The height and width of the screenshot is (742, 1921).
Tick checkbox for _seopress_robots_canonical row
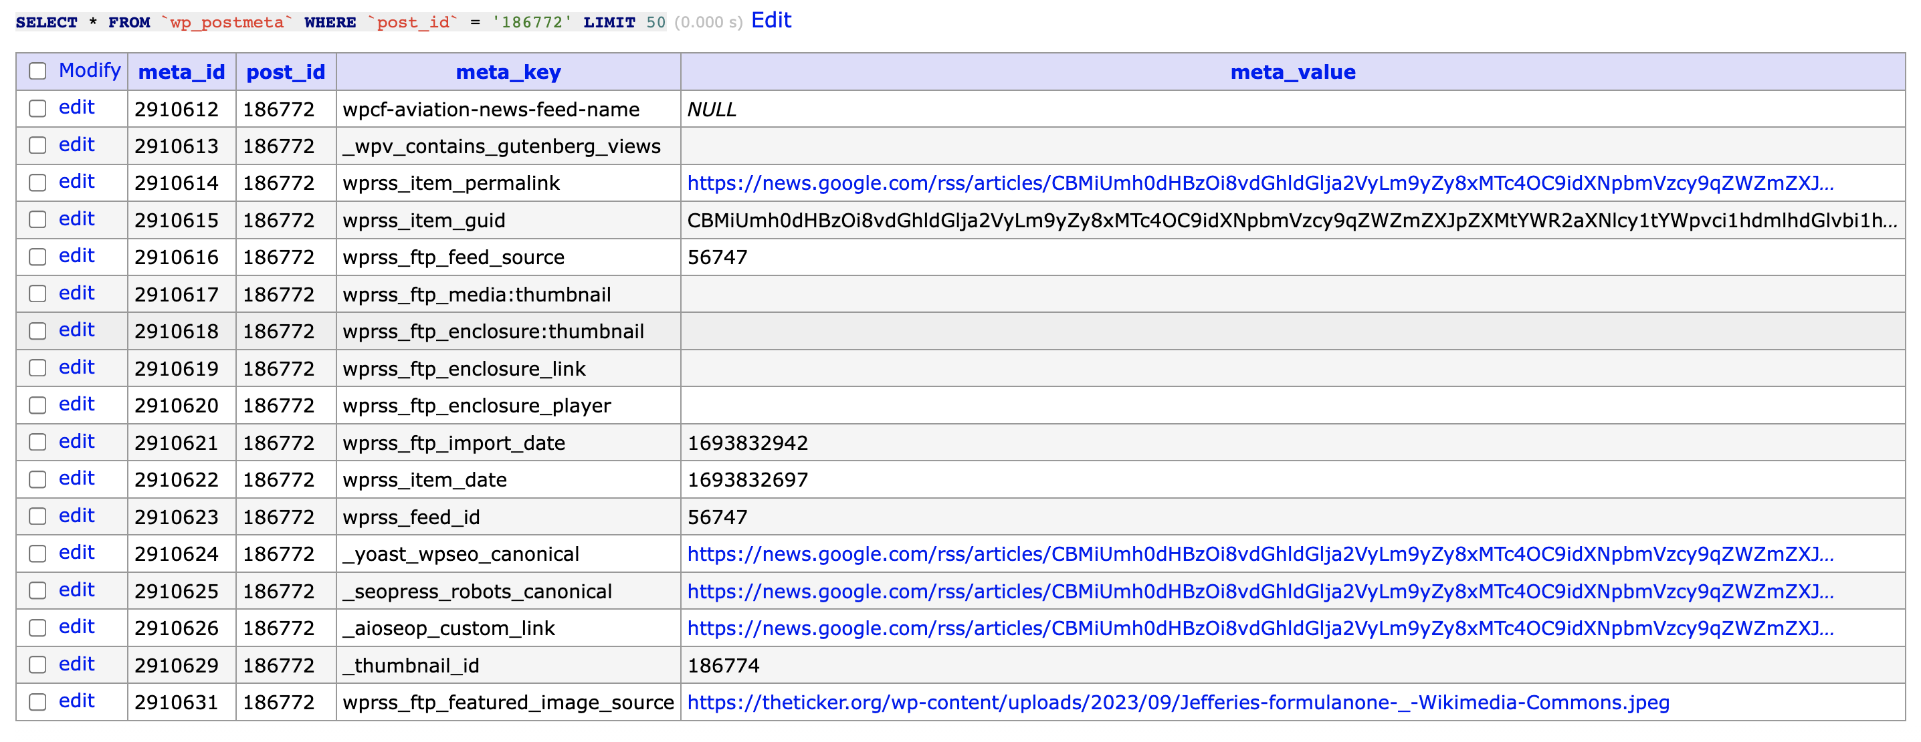[37, 590]
